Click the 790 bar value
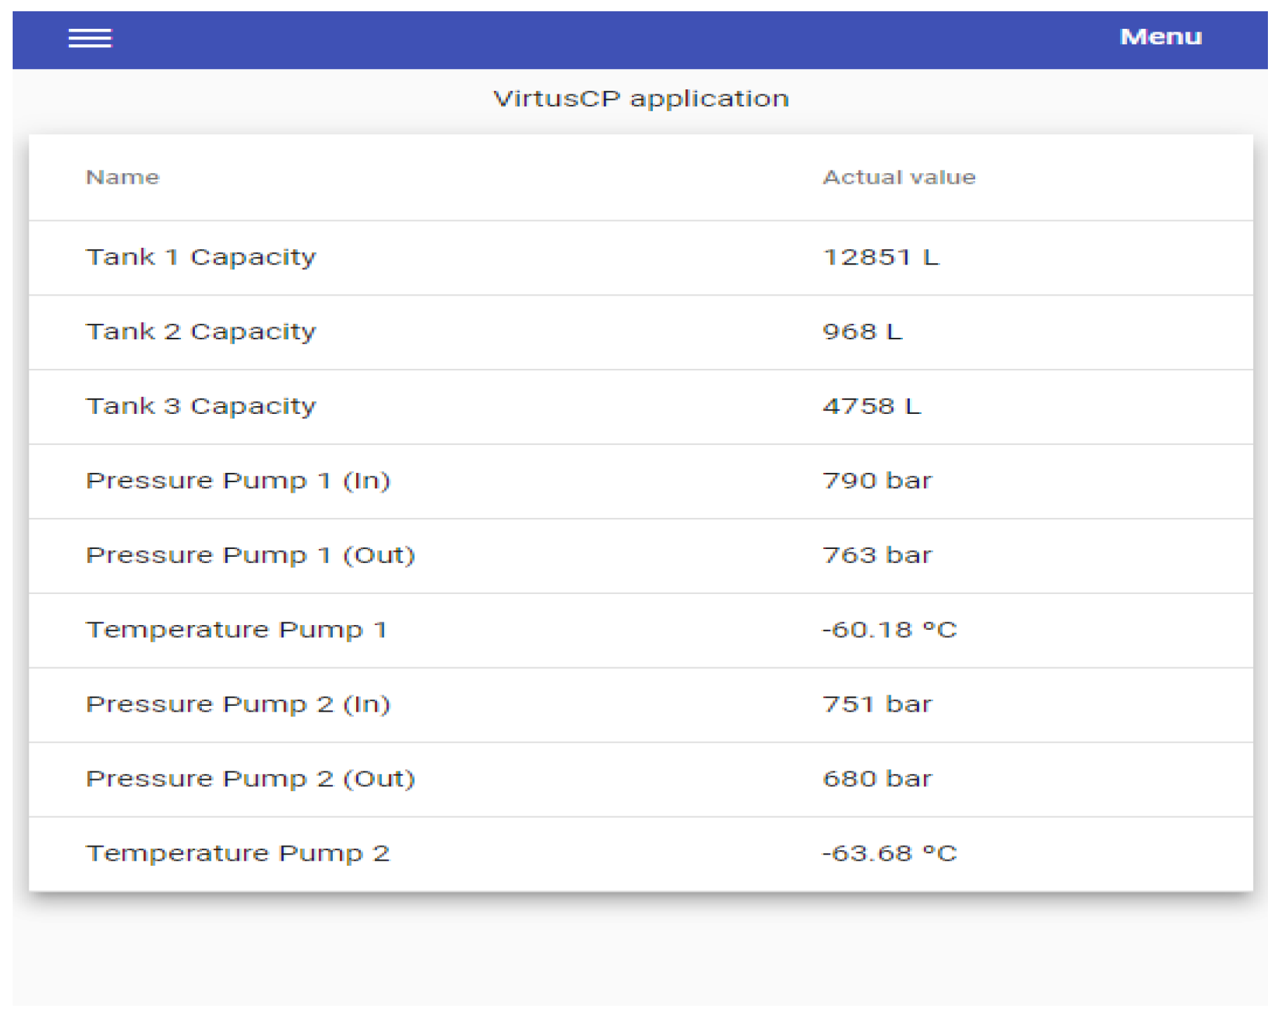Screen dimensions: 1282x1022 pos(877,481)
